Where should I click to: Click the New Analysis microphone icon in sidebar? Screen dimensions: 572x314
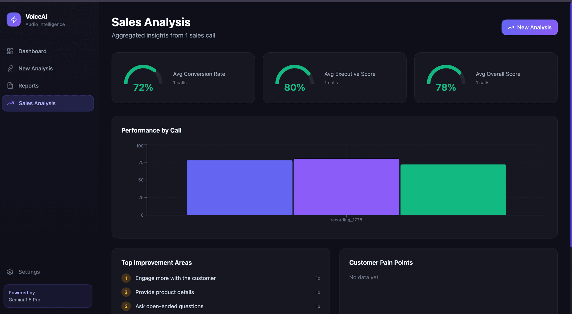point(10,68)
